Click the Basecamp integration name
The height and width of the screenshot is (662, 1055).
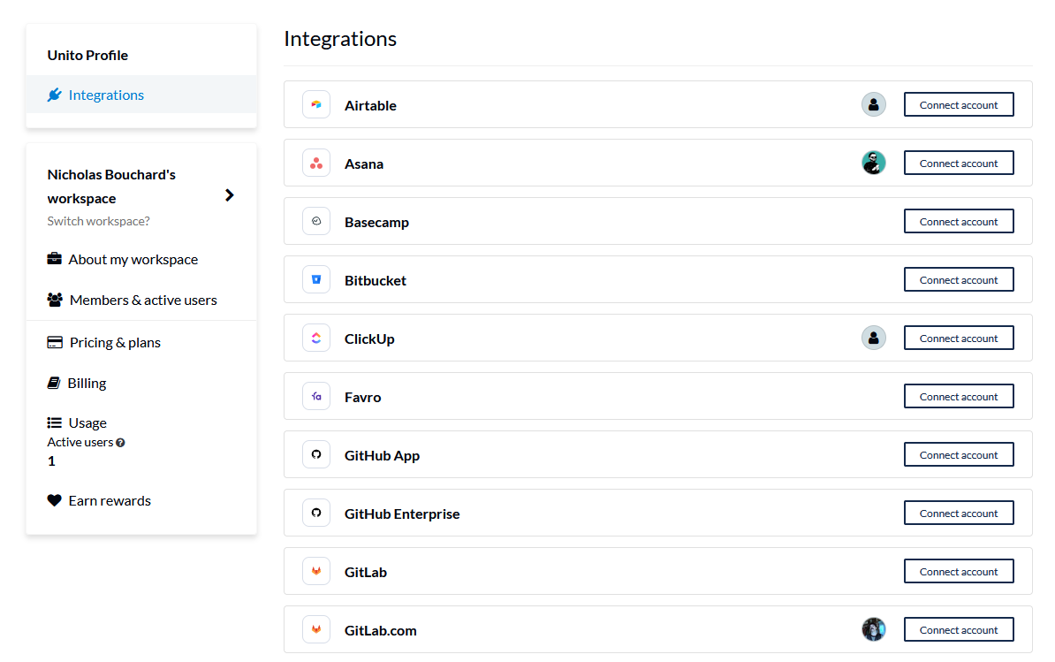(376, 222)
